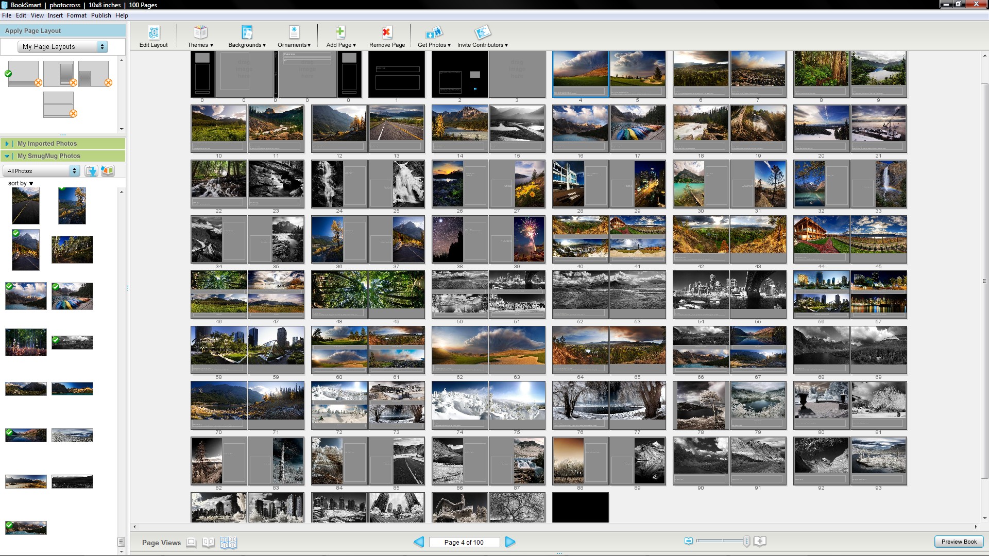Expand the My Imported Photos section
The height and width of the screenshot is (556, 989).
pos(7,144)
